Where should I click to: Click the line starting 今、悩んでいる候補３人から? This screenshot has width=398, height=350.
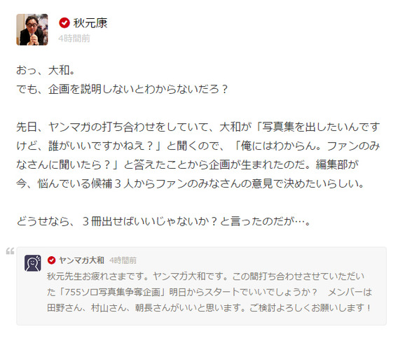pos(191,183)
